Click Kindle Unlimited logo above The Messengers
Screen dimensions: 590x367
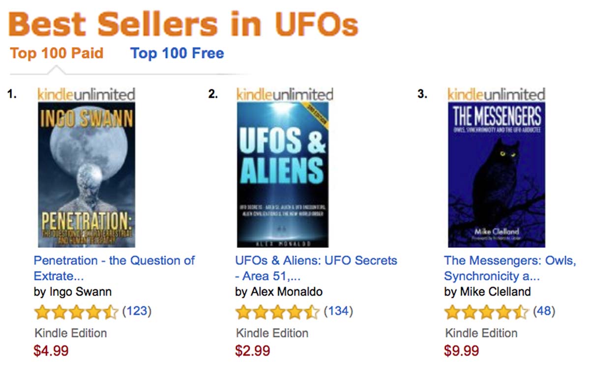pyautogui.click(x=496, y=94)
